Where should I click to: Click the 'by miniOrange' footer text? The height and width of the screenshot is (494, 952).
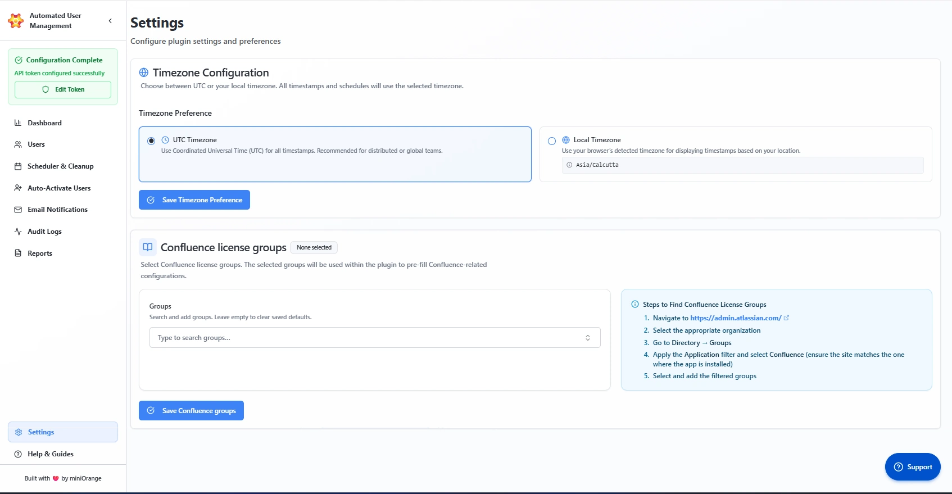[81, 479]
